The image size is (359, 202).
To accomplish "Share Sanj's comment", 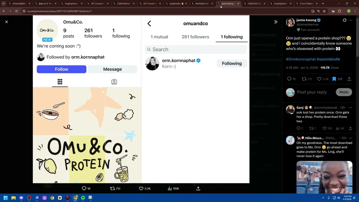I will click(350, 128).
